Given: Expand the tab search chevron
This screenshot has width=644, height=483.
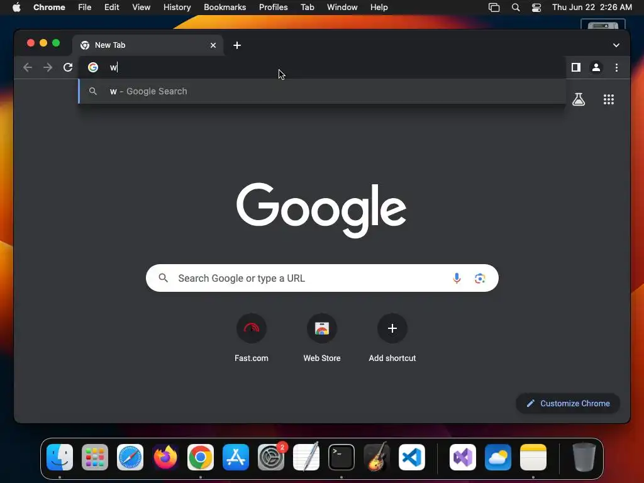Looking at the screenshot, I should pyautogui.click(x=616, y=45).
